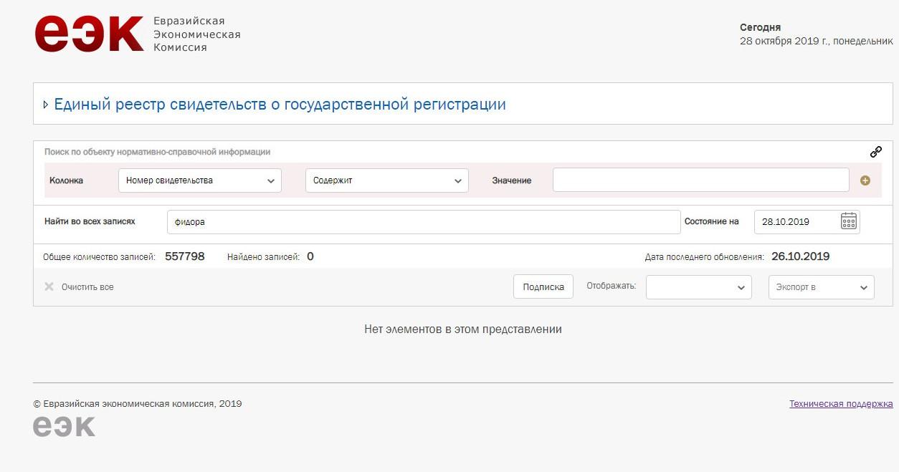
Task: Open the Номер свидетельства column dropdown
Action: tap(200, 180)
